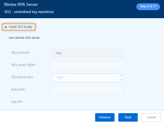Focus the SEQ Server Port number field
Image resolution: width=164 pixels, height=124 pixels.
point(86,78)
